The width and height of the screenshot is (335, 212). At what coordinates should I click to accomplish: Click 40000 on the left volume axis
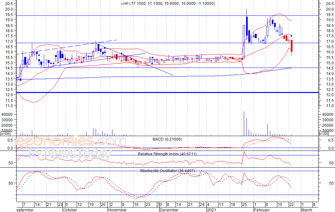coord(7,114)
